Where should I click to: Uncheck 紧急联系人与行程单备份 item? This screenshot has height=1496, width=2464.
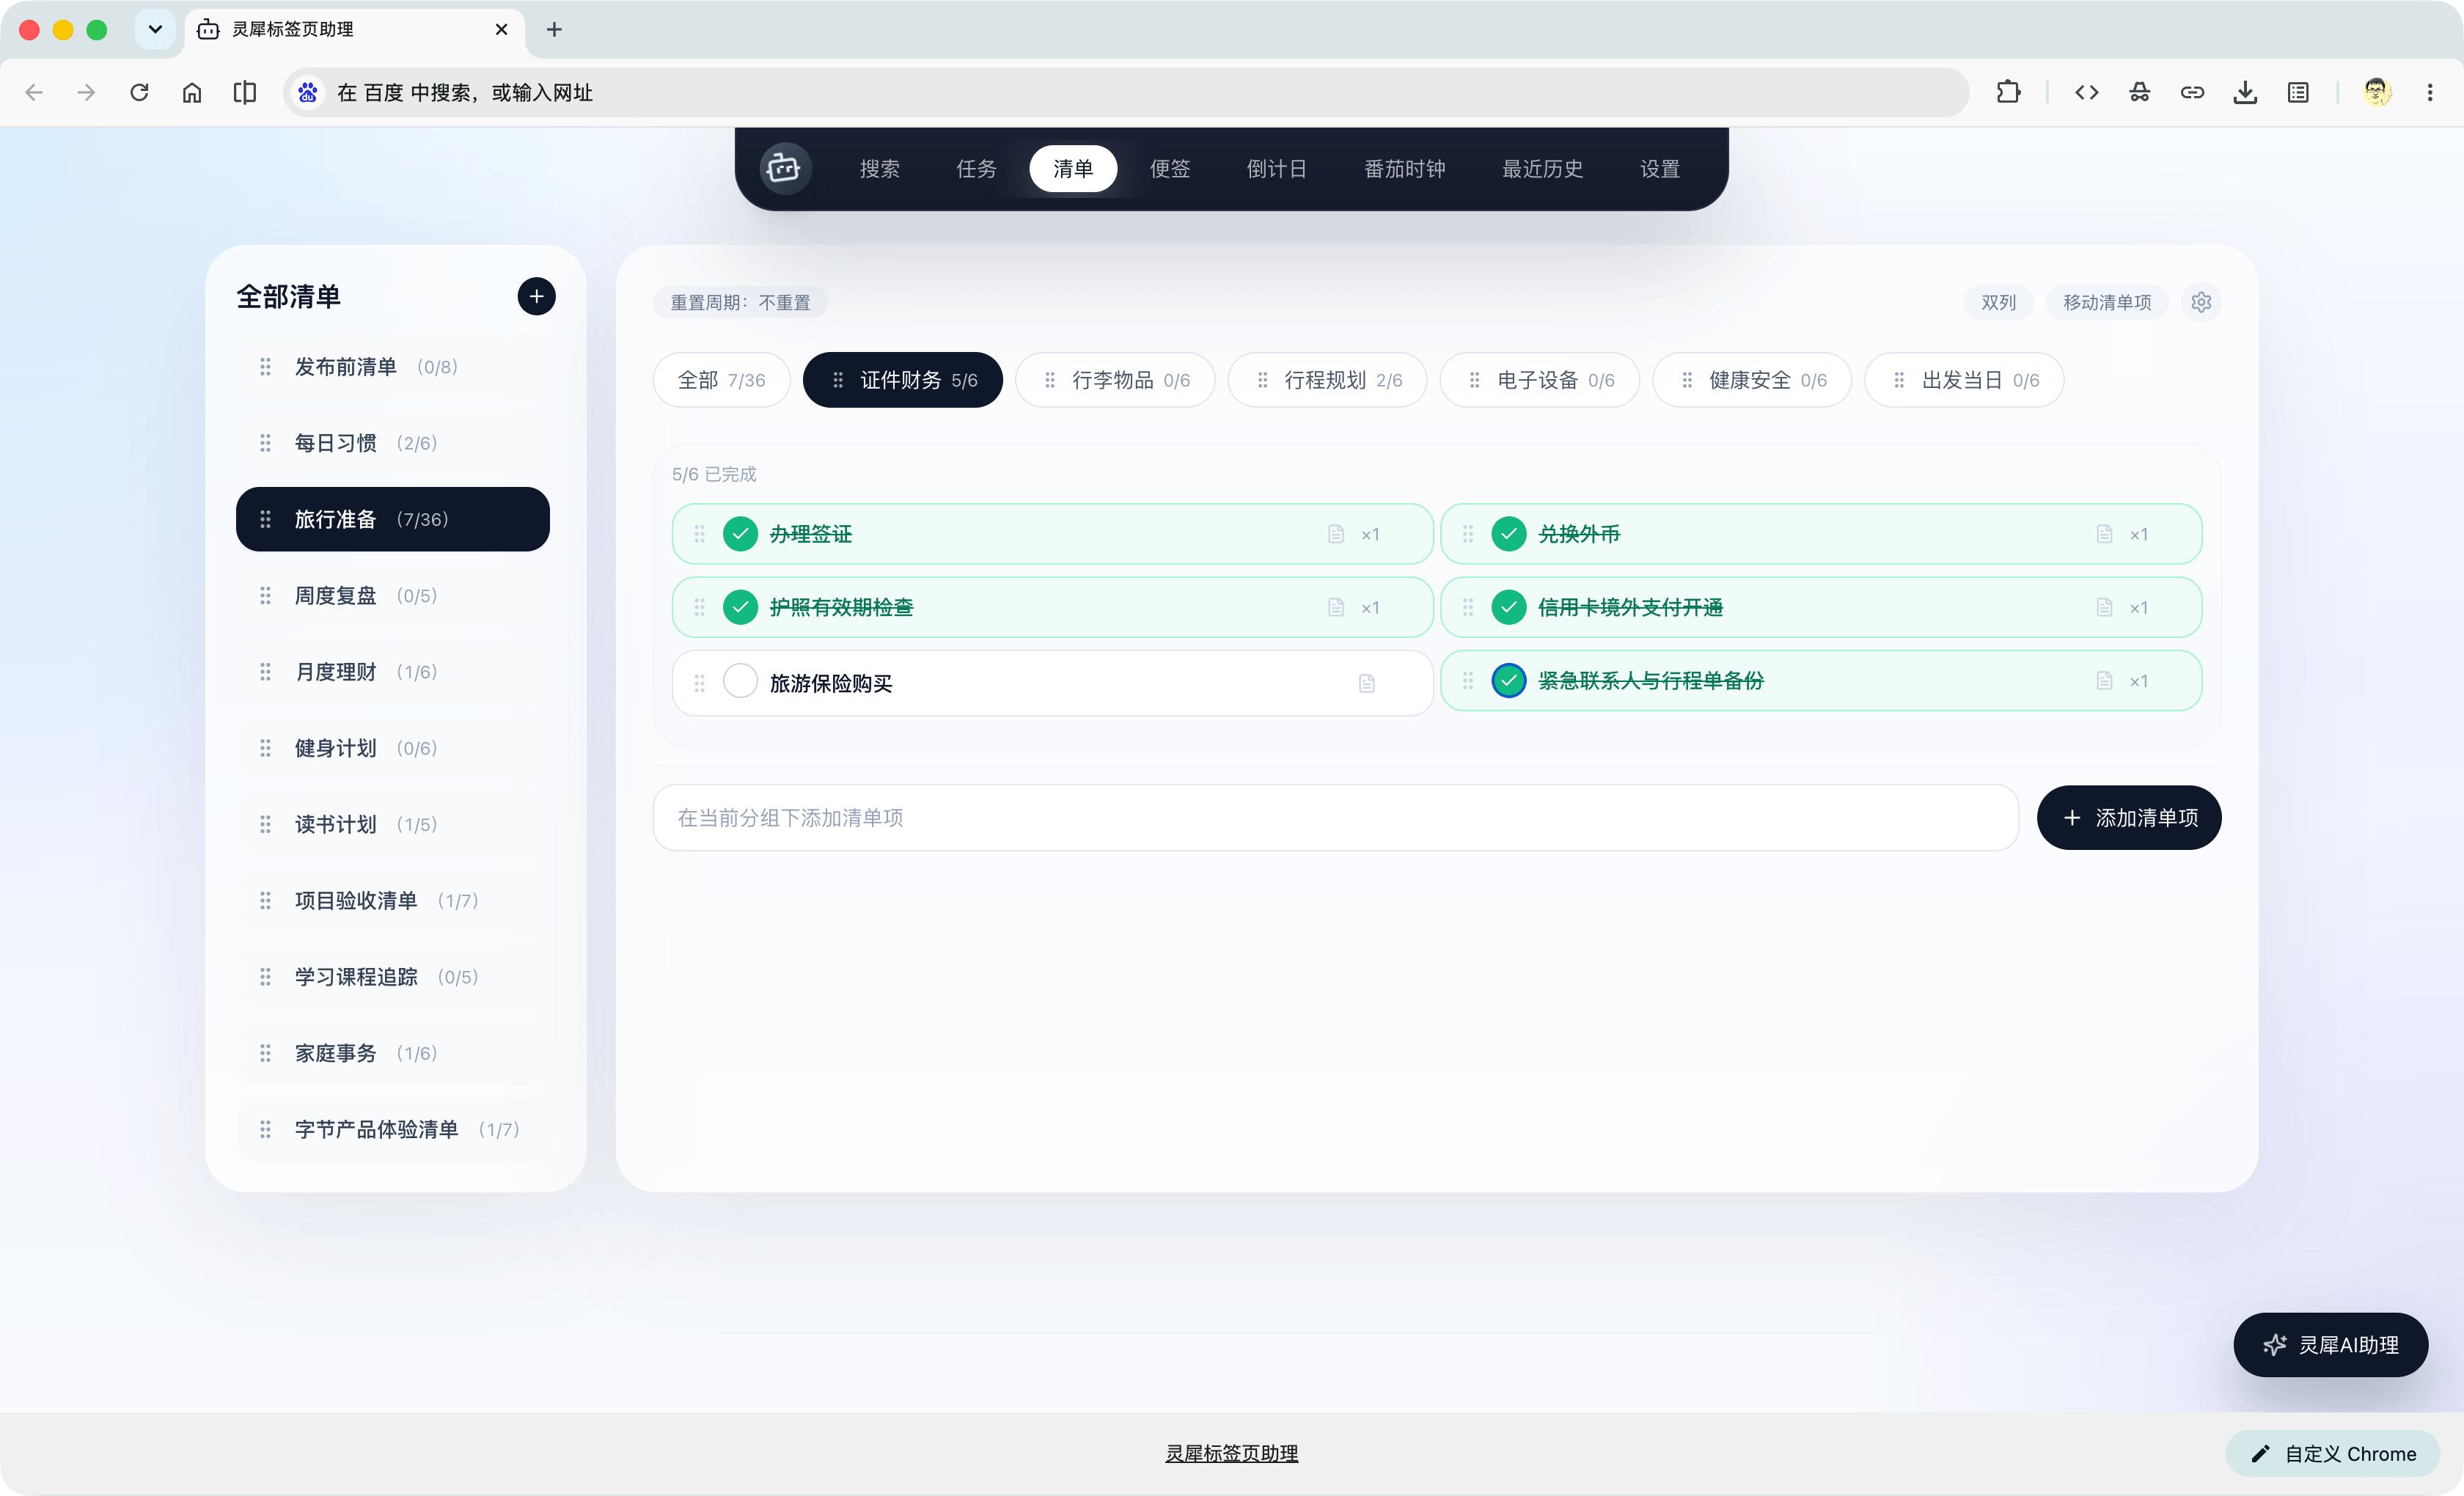(x=1508, y=680)
